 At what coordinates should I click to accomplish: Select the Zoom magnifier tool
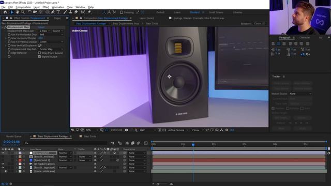(x=23, y=12)
